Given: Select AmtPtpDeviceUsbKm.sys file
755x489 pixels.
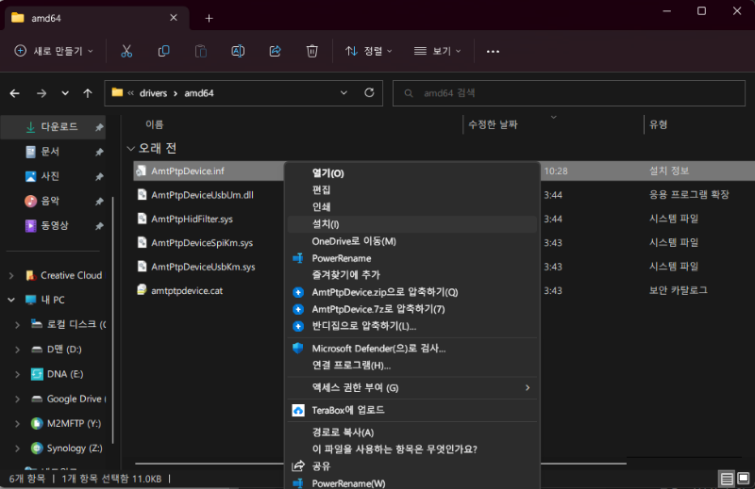Looking at the screenshot, I should click(203, 267).
